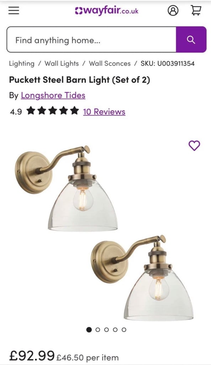Select the first image carousel dot
Viewport: 211px width, 365px height.
coord(89,330)
